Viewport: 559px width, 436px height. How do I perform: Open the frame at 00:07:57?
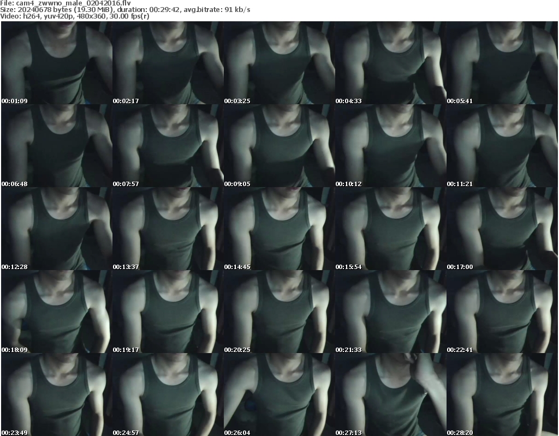[x=168, y=146]
